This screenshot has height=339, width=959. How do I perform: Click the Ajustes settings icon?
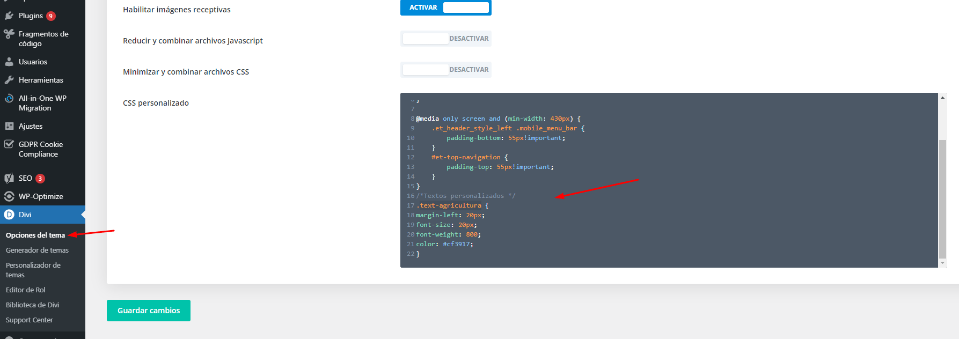pyautogui.click(x=9, y=126)
